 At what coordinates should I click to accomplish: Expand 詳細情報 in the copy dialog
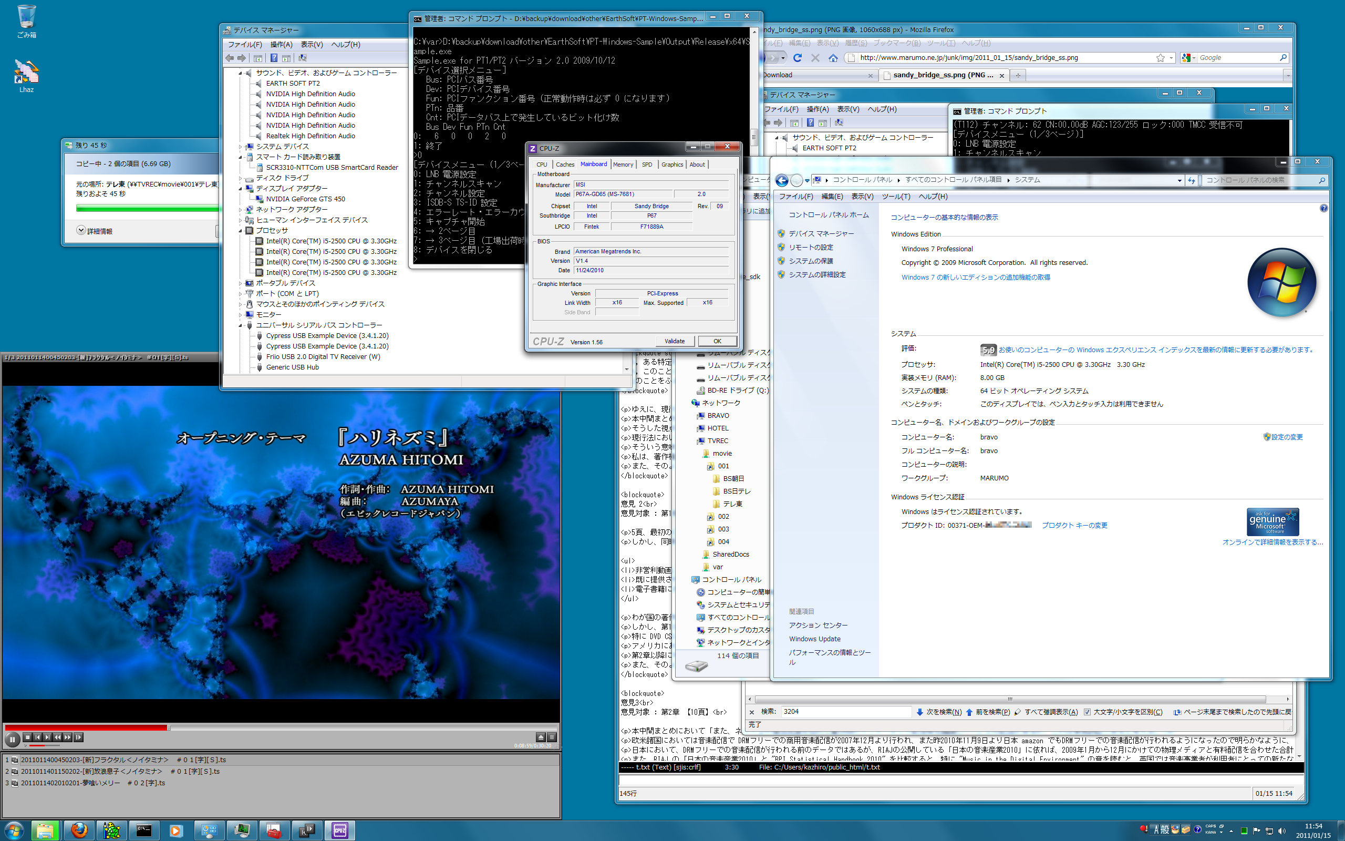[x=81, y=231]
